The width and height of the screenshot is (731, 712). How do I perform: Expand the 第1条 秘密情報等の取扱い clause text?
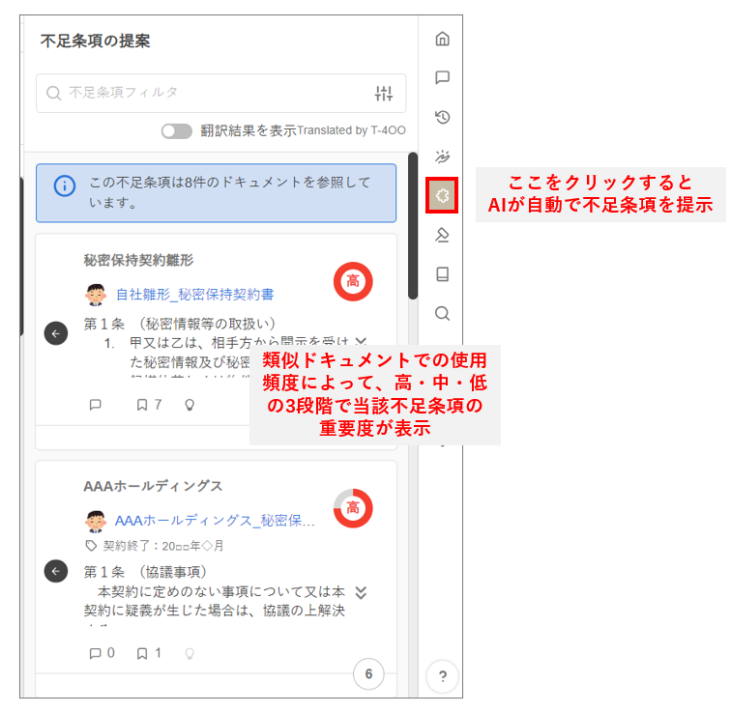pyautogui.click(x=362, y=341)
